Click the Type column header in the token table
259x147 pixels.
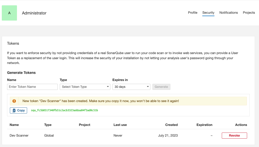click(x=48, y=125)
